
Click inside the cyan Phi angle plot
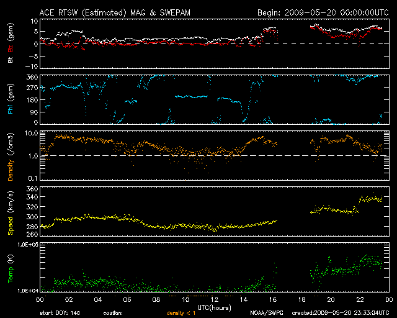(x=215, y=99)
